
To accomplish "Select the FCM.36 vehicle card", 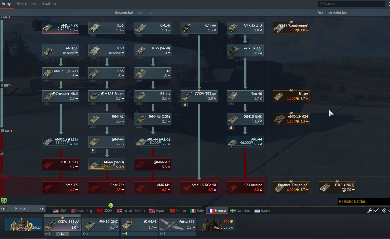I will pyautogui.click(x=153, y=28).
